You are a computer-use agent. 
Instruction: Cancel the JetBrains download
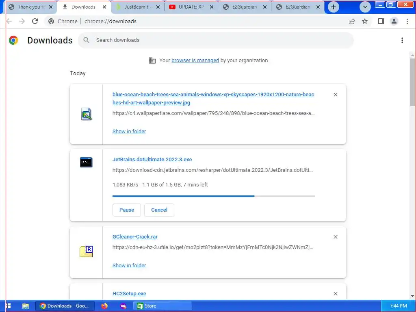pyautogui.click(x=159, y=210)
